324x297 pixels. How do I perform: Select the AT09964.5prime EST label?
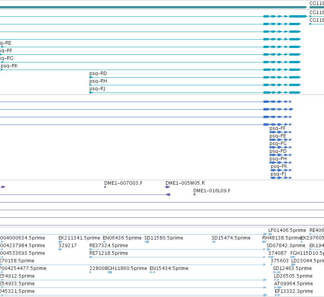[294, 284]
